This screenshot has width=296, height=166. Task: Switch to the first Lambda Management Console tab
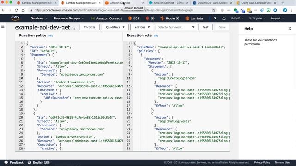click(37, 3)
